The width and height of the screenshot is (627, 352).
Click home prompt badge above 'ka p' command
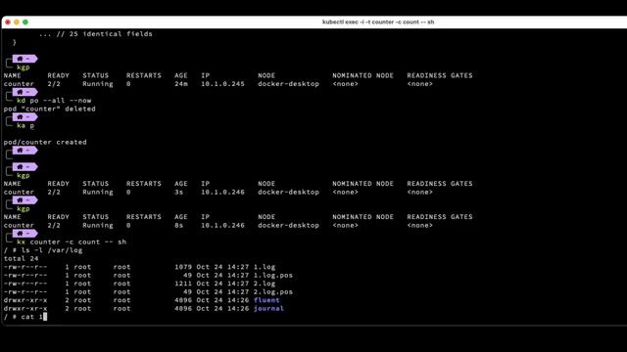(24, 117)
